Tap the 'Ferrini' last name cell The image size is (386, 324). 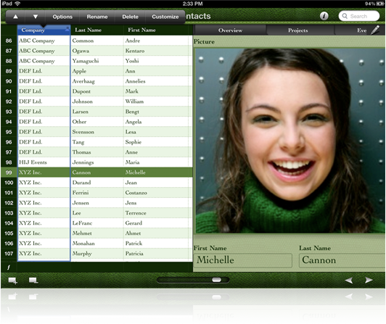(97, 193)
